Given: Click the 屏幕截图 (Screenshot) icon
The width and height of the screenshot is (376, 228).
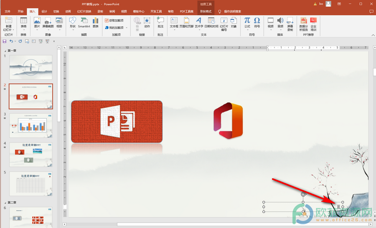Looking at the screenshot, I should point(48,20).
